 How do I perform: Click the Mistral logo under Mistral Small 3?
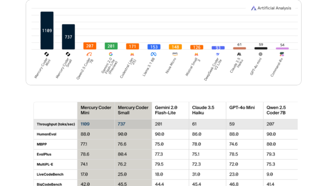pos(196,54)
